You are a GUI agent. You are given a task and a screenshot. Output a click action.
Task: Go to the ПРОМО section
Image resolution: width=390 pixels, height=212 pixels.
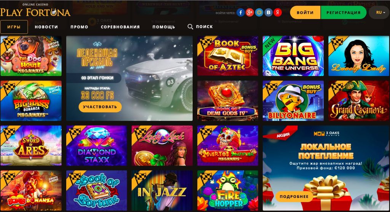pyautogui.click(x=79, y=27)
